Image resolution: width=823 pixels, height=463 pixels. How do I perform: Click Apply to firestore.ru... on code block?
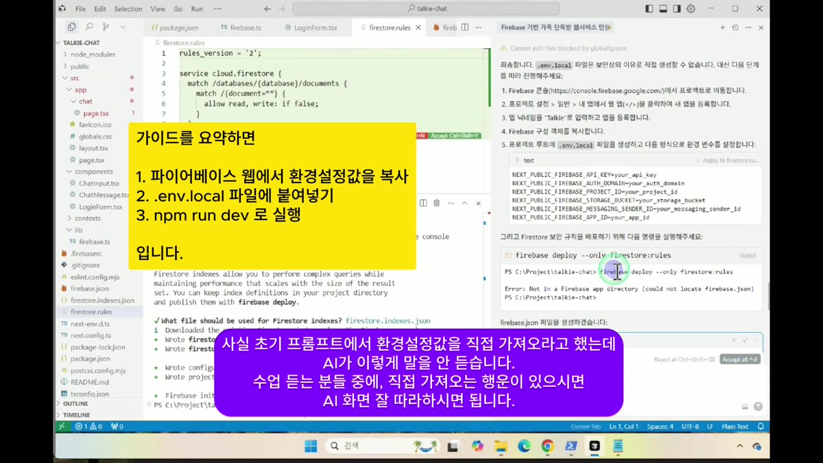[727, 161]
